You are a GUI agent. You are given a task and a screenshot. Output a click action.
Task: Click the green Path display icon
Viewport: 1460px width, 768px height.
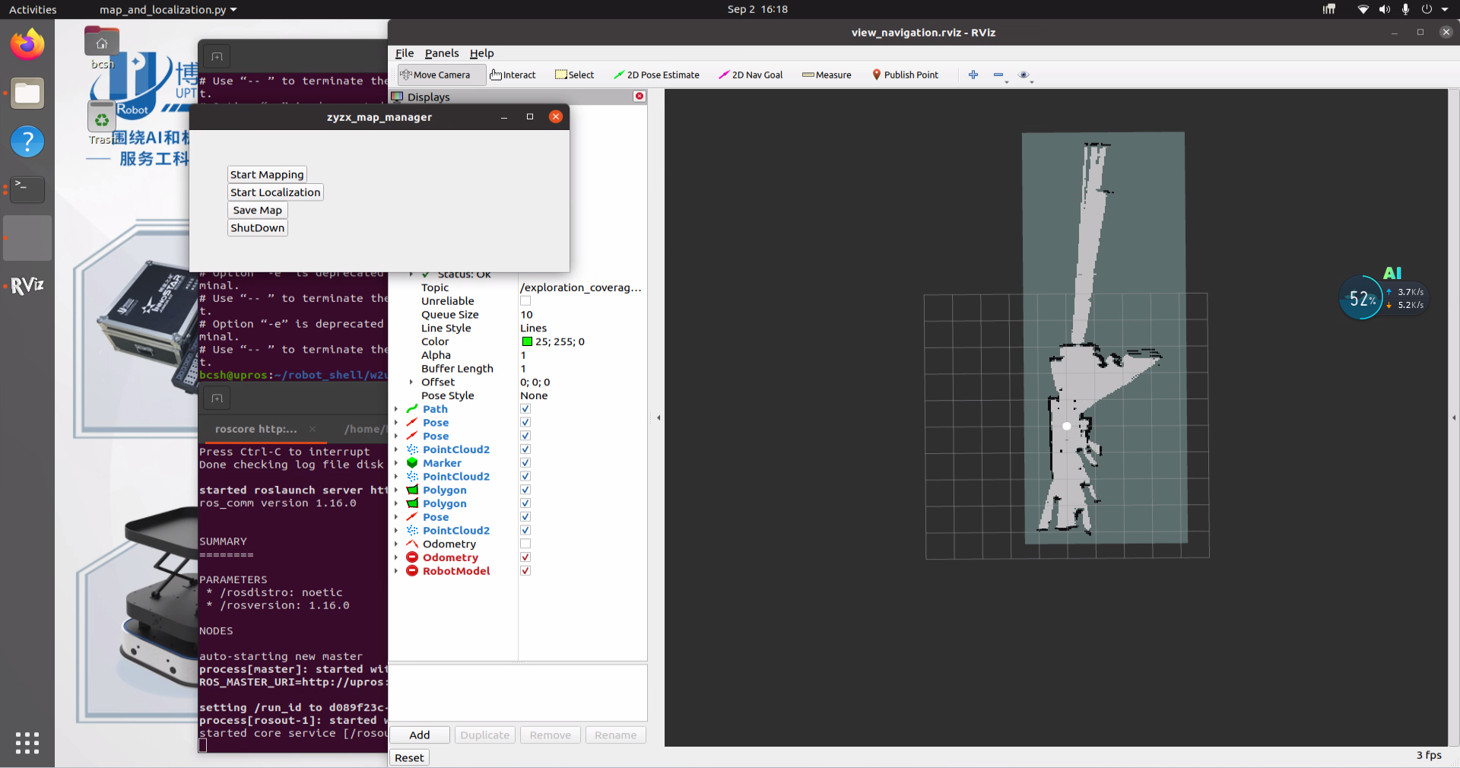pos(412,409)
